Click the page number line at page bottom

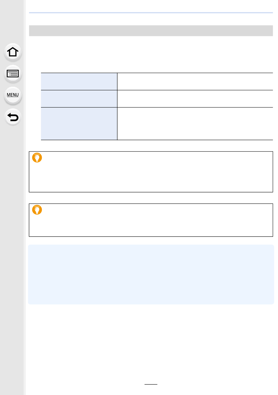coord(151,384)
